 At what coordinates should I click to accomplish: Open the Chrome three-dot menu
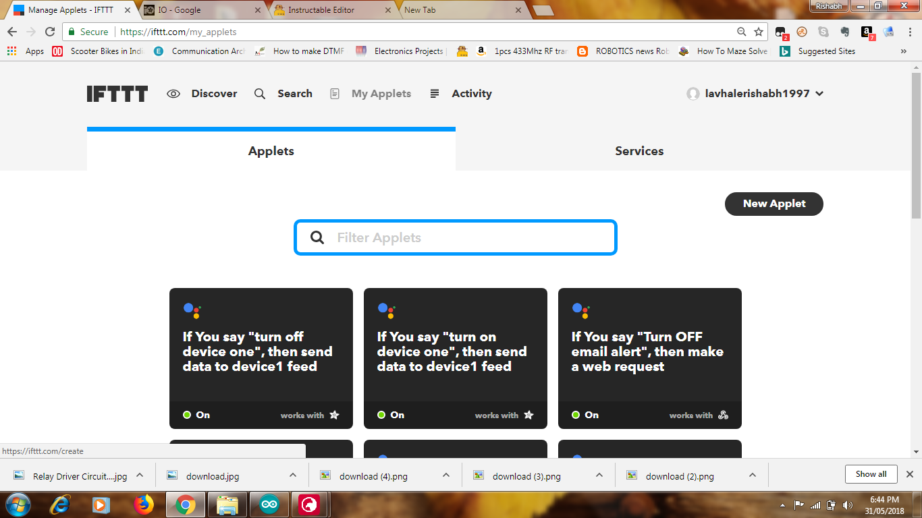pyautogui.click(x=909, y=32)
